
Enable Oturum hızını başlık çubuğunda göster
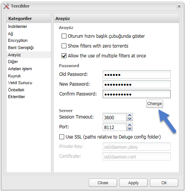pos(64,36)
